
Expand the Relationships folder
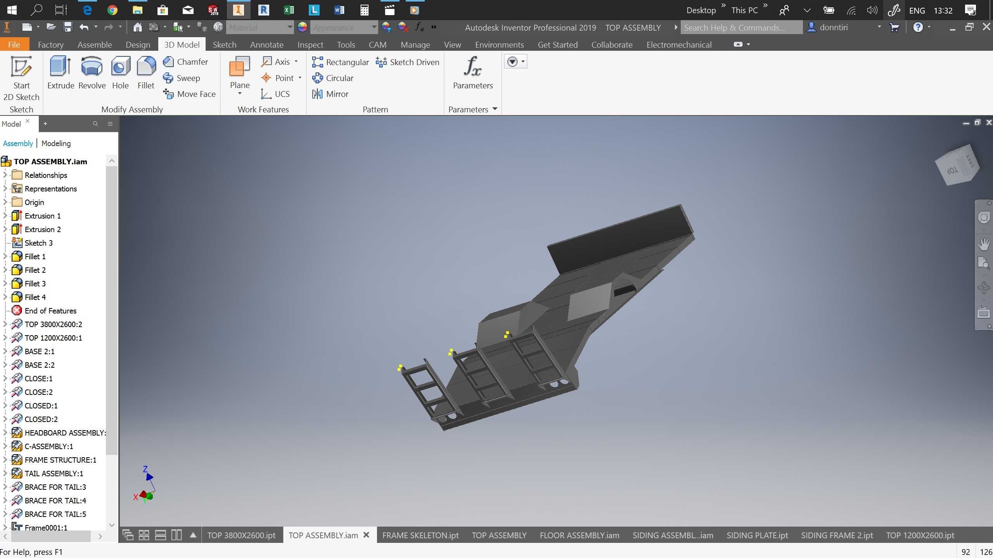tap(5, 175)
